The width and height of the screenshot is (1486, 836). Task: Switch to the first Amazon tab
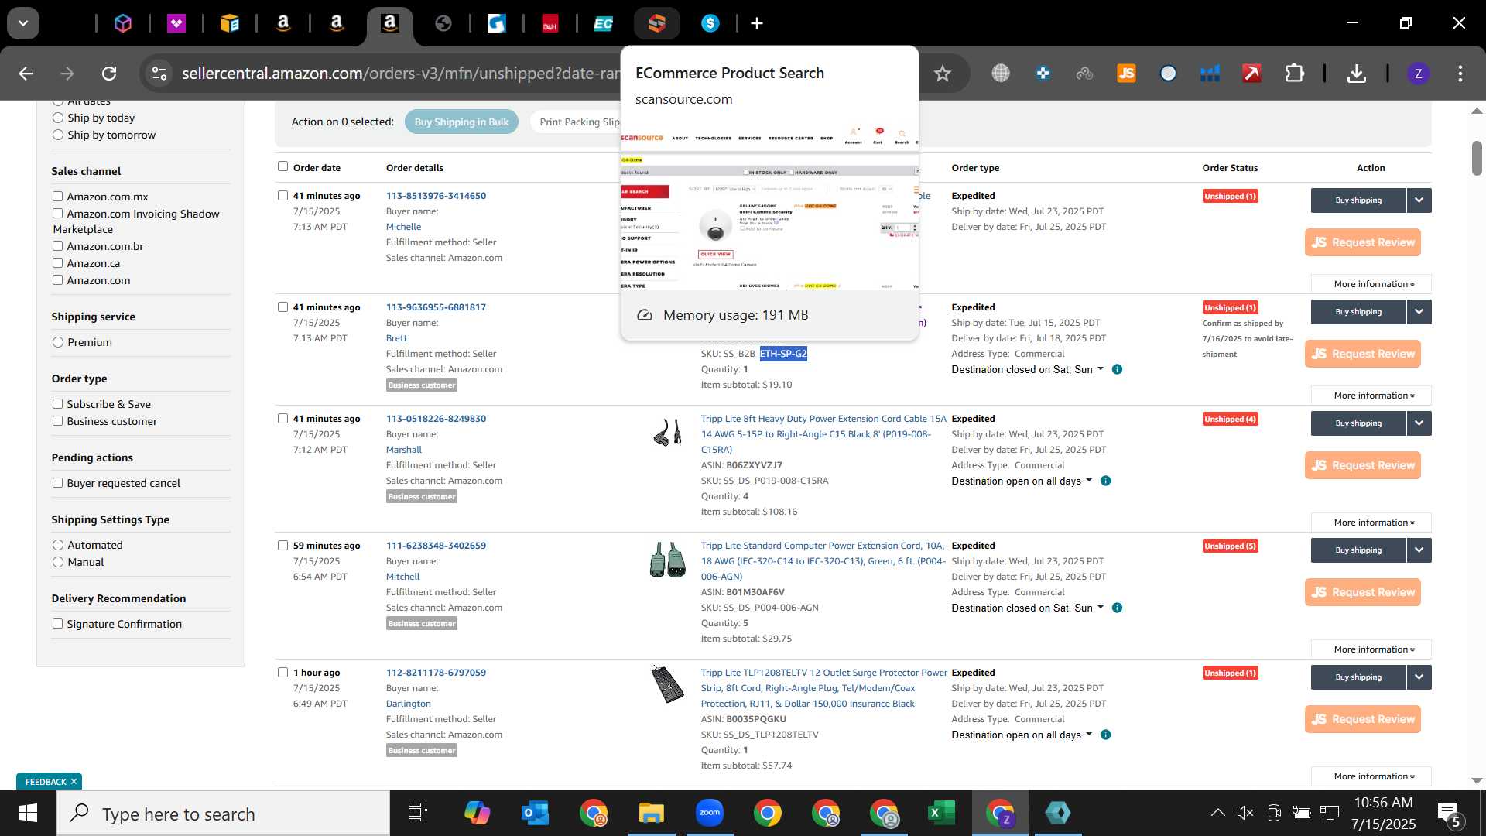click(283, 23)
